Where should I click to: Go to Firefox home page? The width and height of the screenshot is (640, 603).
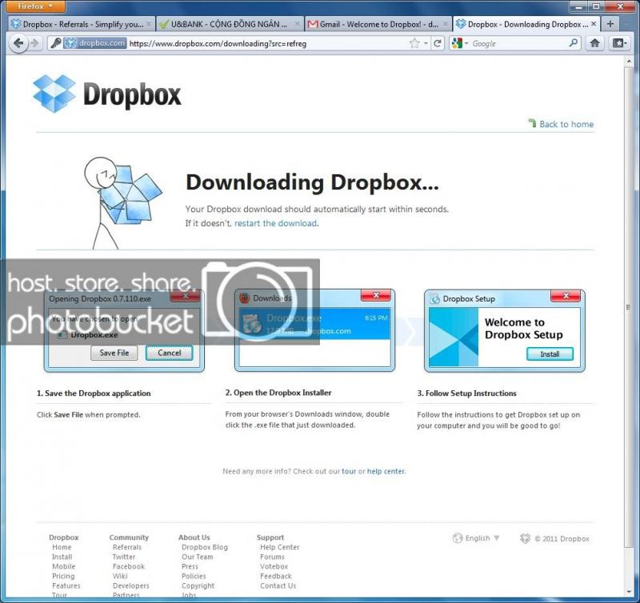594,43
